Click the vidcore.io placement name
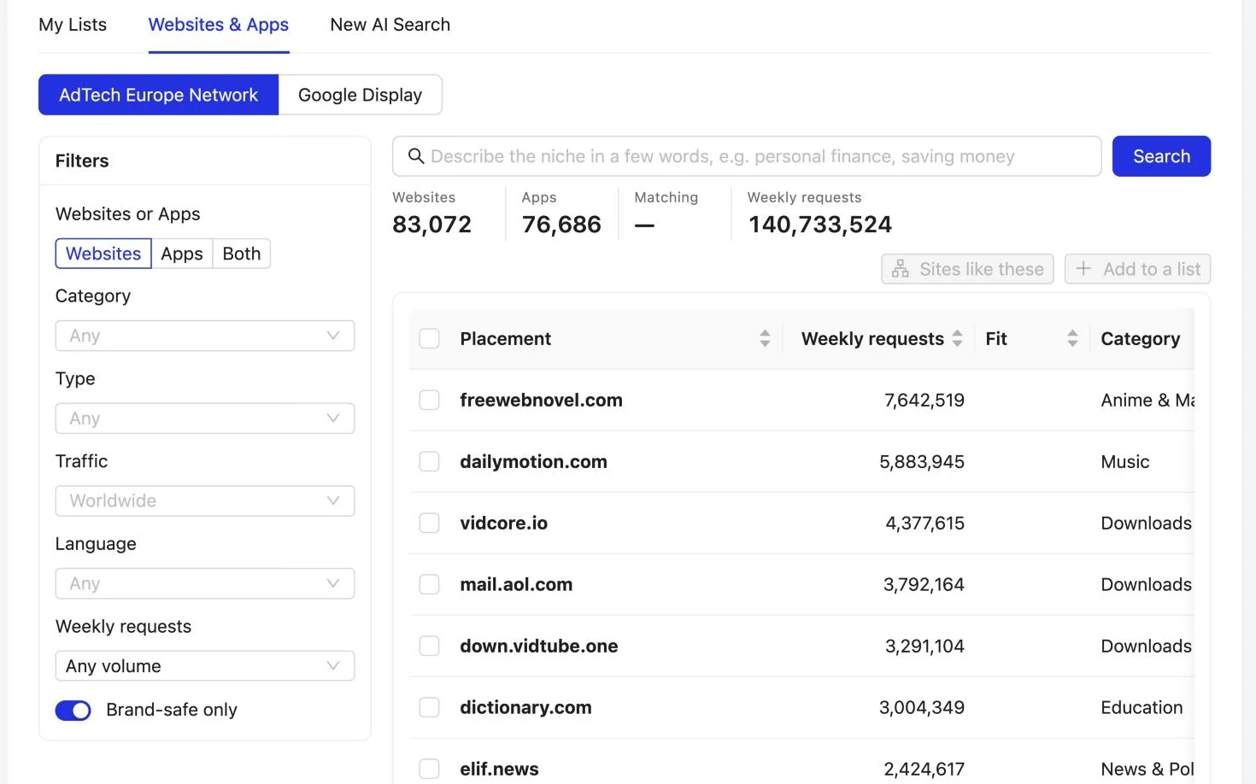The width and height of the screenshot is (1256, 784). (x=503, y=524)
